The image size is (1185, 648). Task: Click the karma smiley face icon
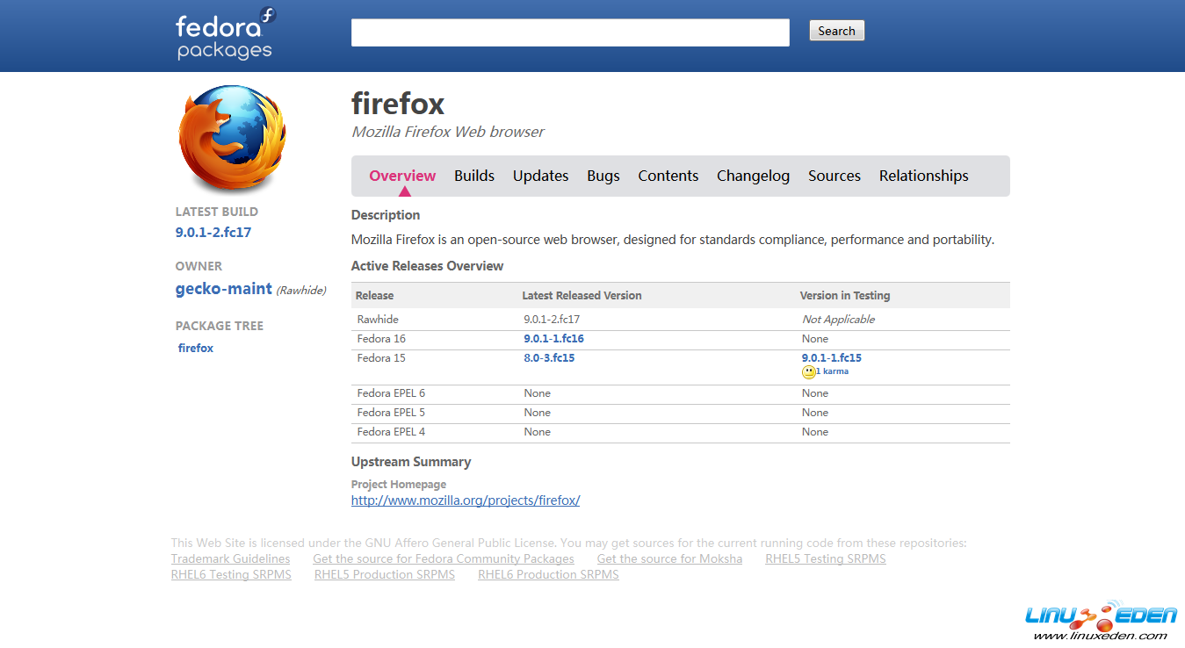(x=808, y=372)
